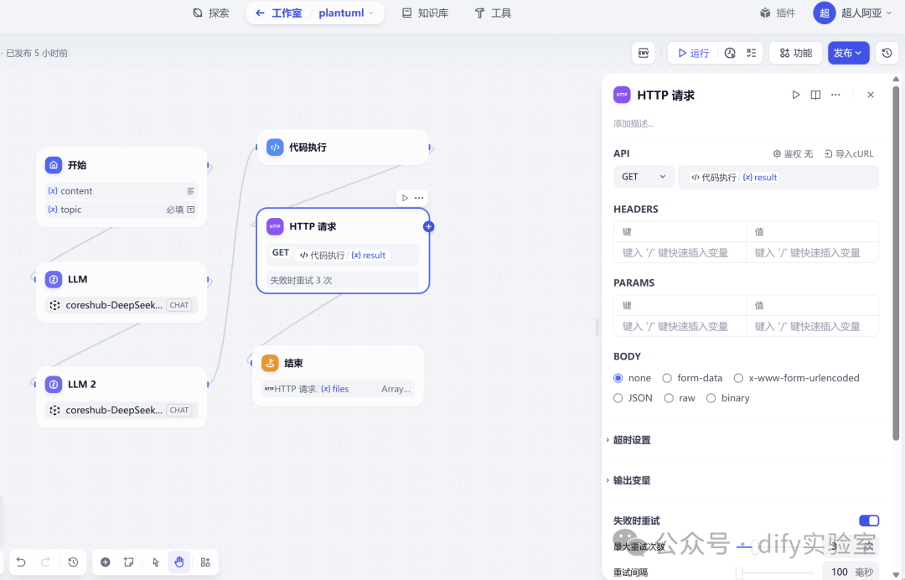
Task: Open change history in bottom toolbar
Action: pyautogui.click(x=73, y=562)
